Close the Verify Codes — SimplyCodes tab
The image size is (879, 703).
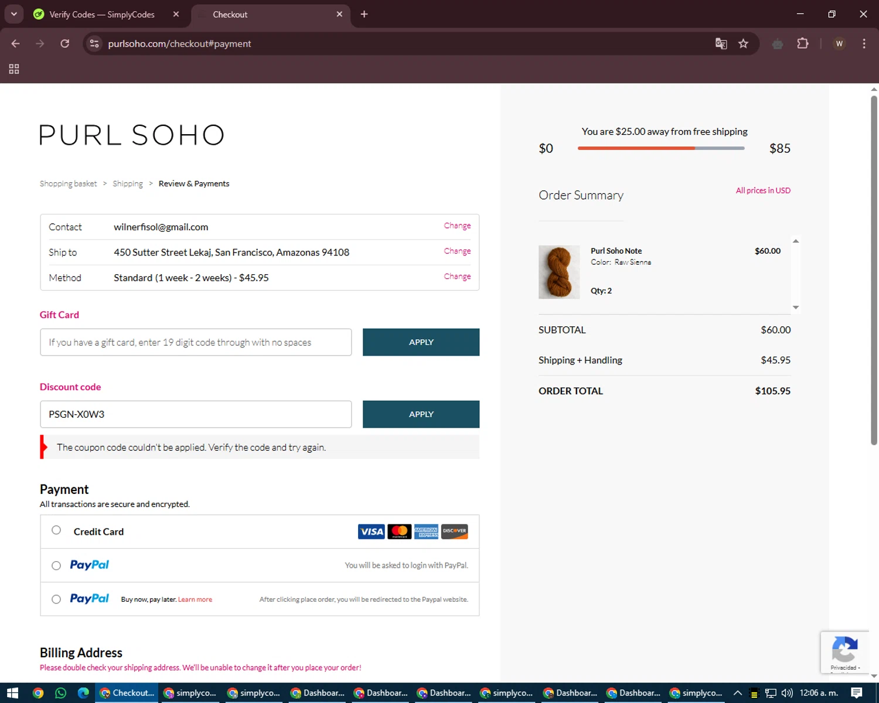point(176,14)
